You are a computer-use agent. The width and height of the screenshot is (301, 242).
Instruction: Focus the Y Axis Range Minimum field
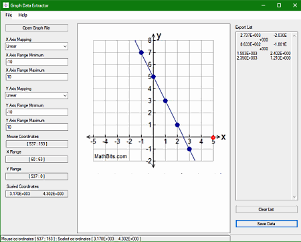[x=37, y=112]
